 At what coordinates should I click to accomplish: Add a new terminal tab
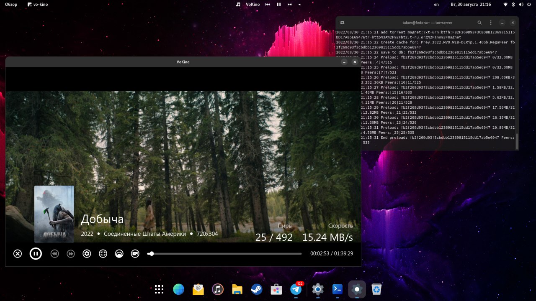click(342, 23)
